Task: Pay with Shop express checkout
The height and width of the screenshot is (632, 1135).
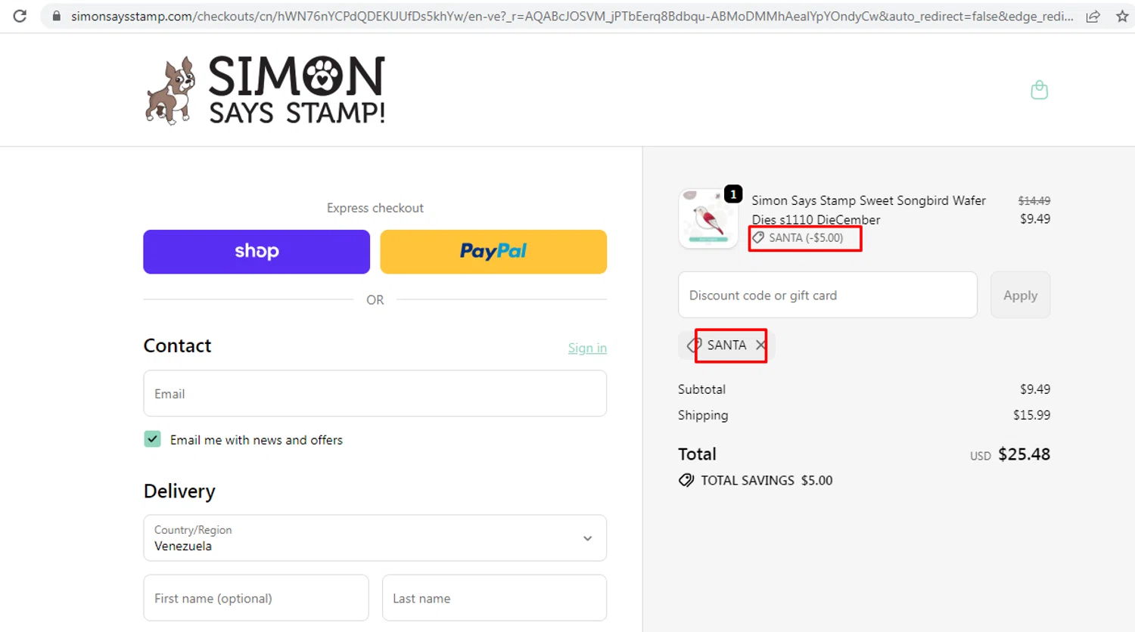Action: (257, 252)
